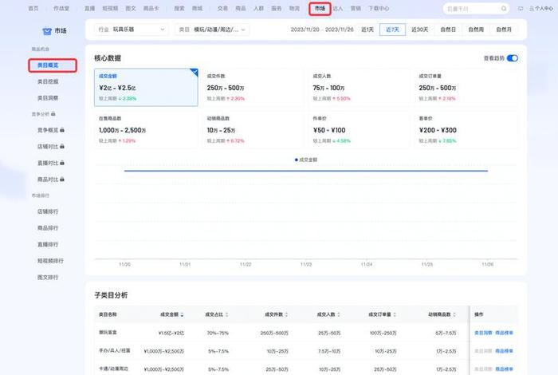Click the 手办/兵人/扭蛋 category name cell
The image size is (558, 375).
click(115, 351)
